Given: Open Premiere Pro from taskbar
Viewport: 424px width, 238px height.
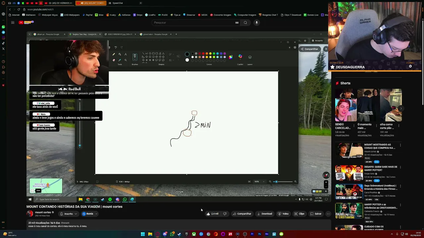Looking at the screenshot, I should point(252,234).
